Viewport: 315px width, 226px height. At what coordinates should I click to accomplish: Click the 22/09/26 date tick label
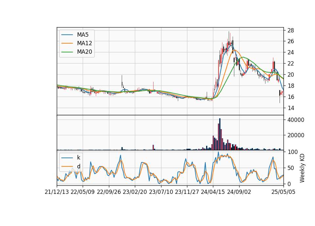click(x=109, y=192)
